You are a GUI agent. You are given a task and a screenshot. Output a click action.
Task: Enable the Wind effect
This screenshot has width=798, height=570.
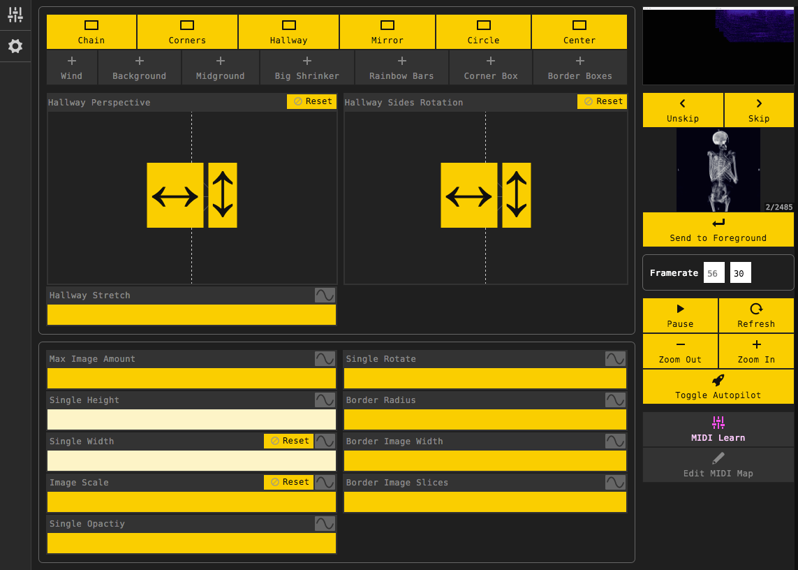72,68
